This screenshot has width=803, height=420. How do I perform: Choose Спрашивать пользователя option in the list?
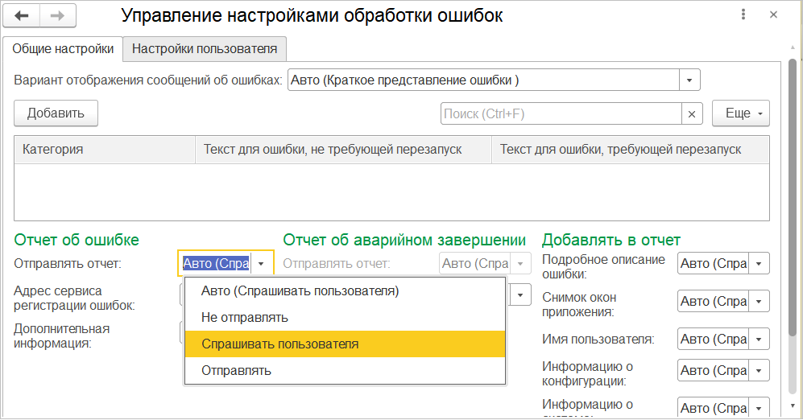coord(279,344)
